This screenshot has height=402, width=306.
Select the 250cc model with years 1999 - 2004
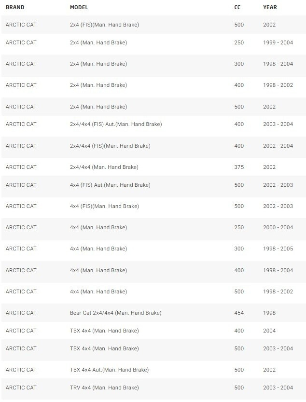point(153,42)
